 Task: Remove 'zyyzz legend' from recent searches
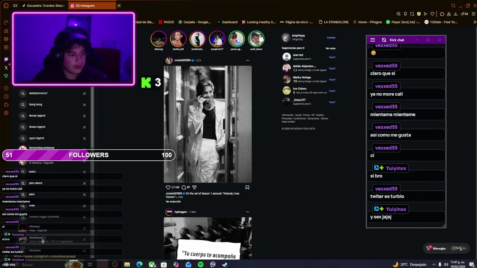coord(84,138)
